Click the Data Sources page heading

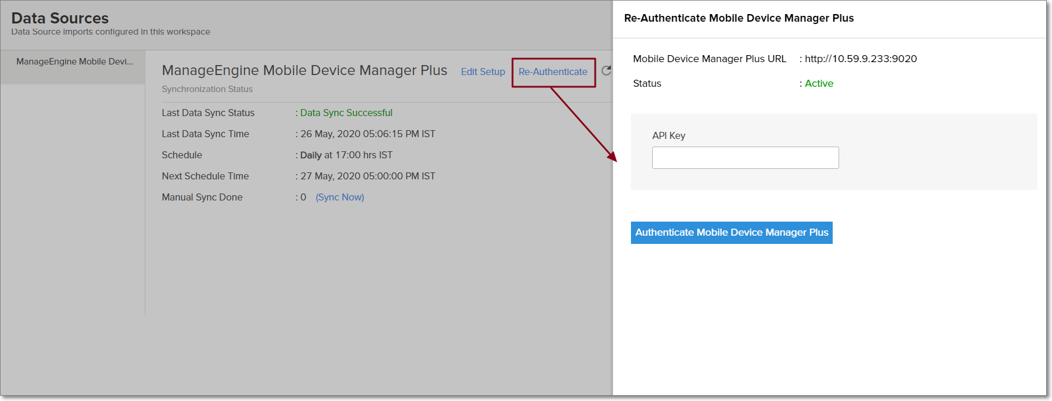tap(60, 18)
